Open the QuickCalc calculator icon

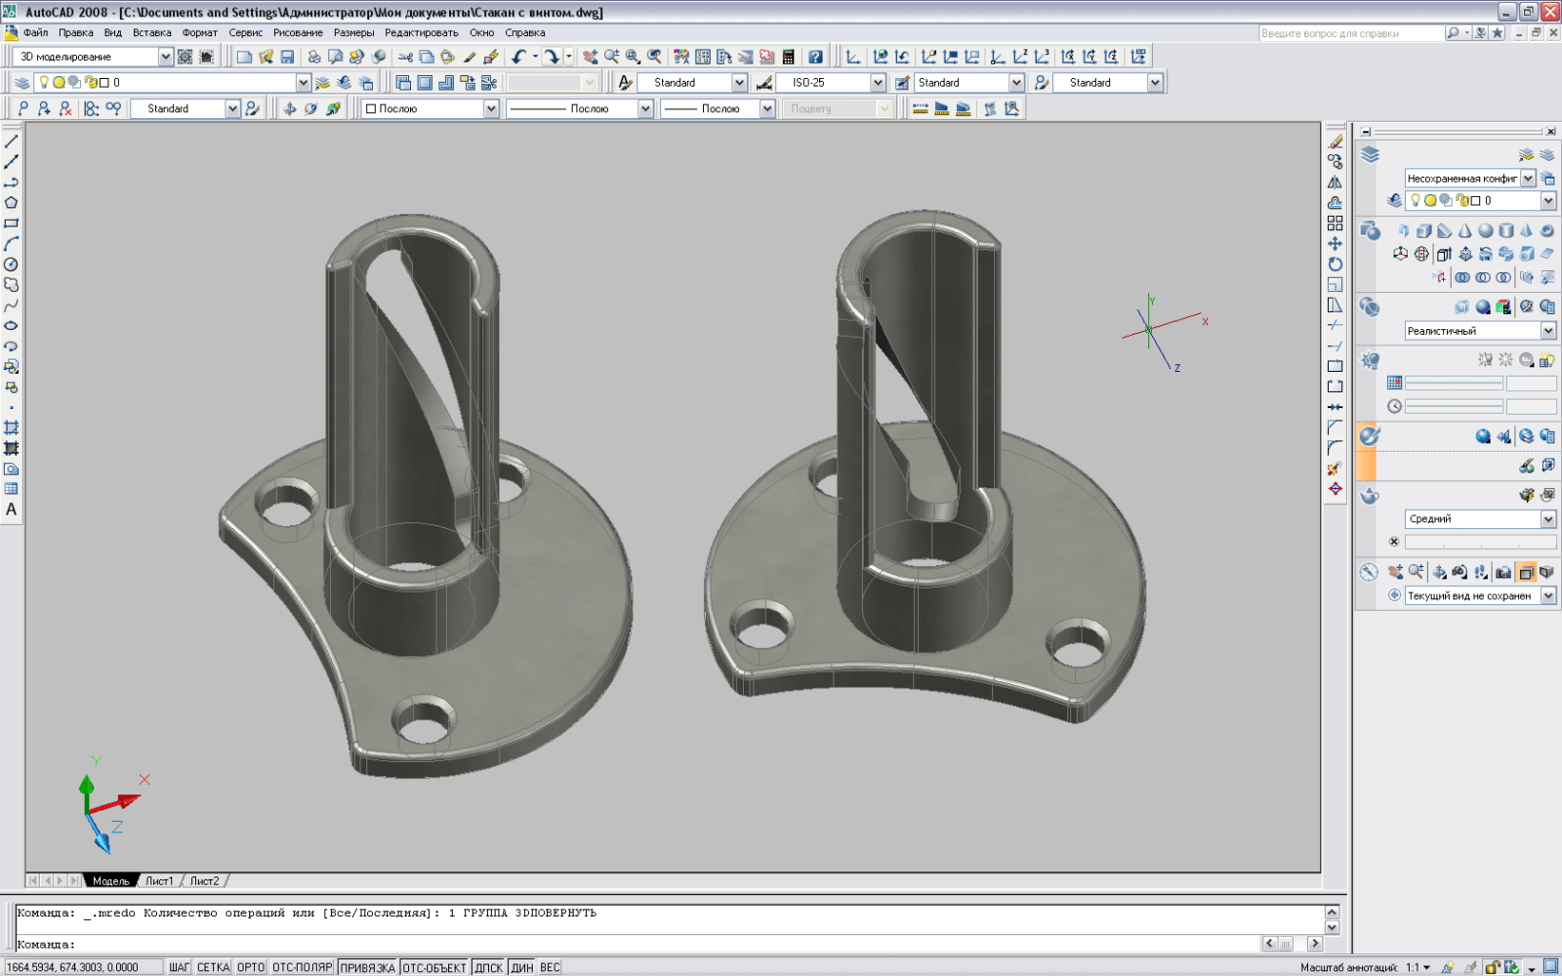(789, 58)
